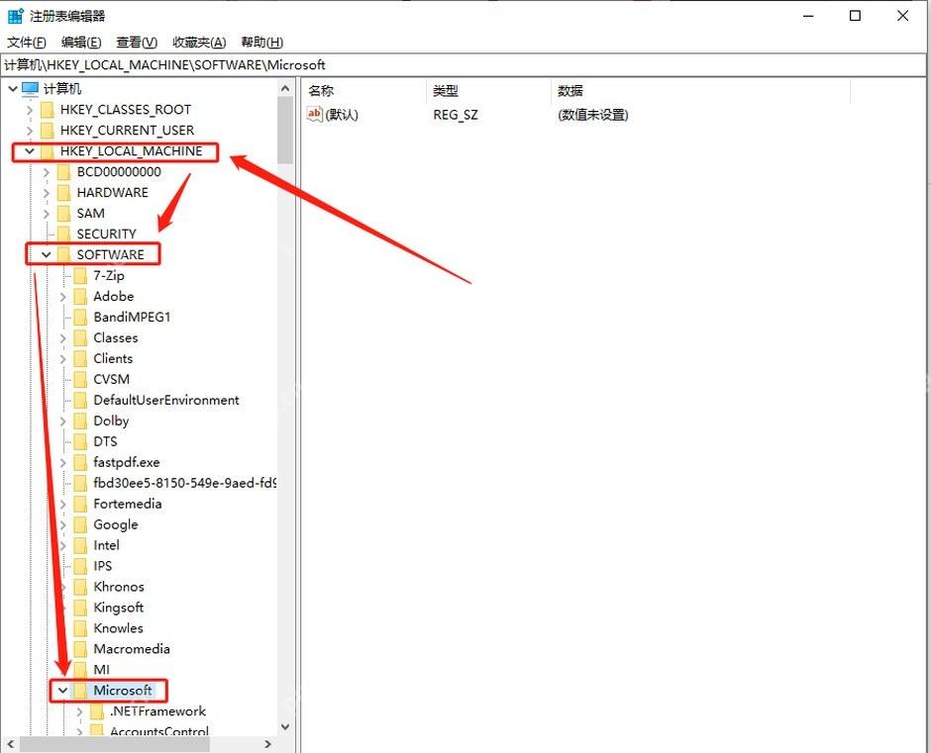Select the fbd30ee5-8150-549e-9aed key
The height and width of the screenshot is (753, 931).
[x=184, y=483]
